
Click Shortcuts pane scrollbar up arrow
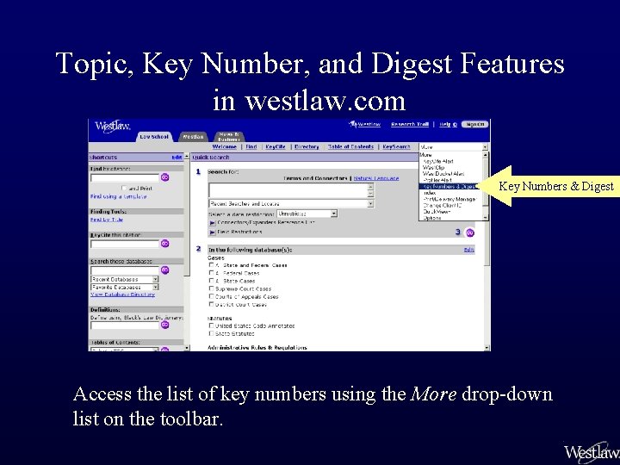pos(187,157)
